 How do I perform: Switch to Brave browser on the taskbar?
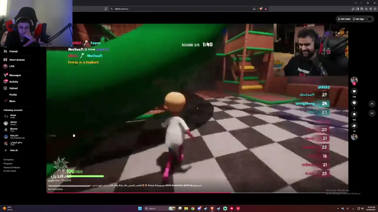(x=212, y=208)
